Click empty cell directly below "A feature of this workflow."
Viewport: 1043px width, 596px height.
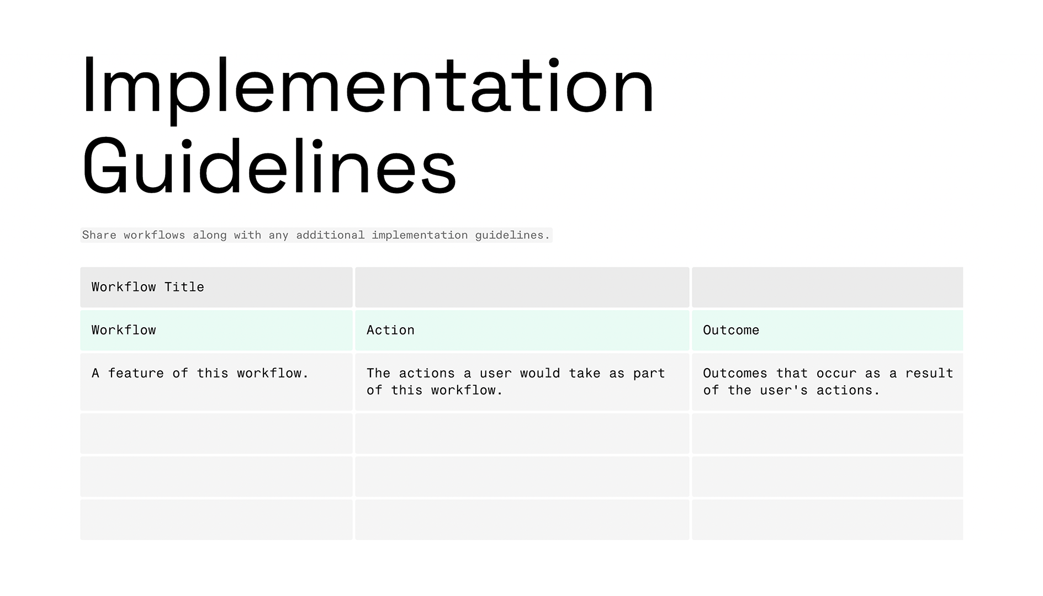[216, 433]
